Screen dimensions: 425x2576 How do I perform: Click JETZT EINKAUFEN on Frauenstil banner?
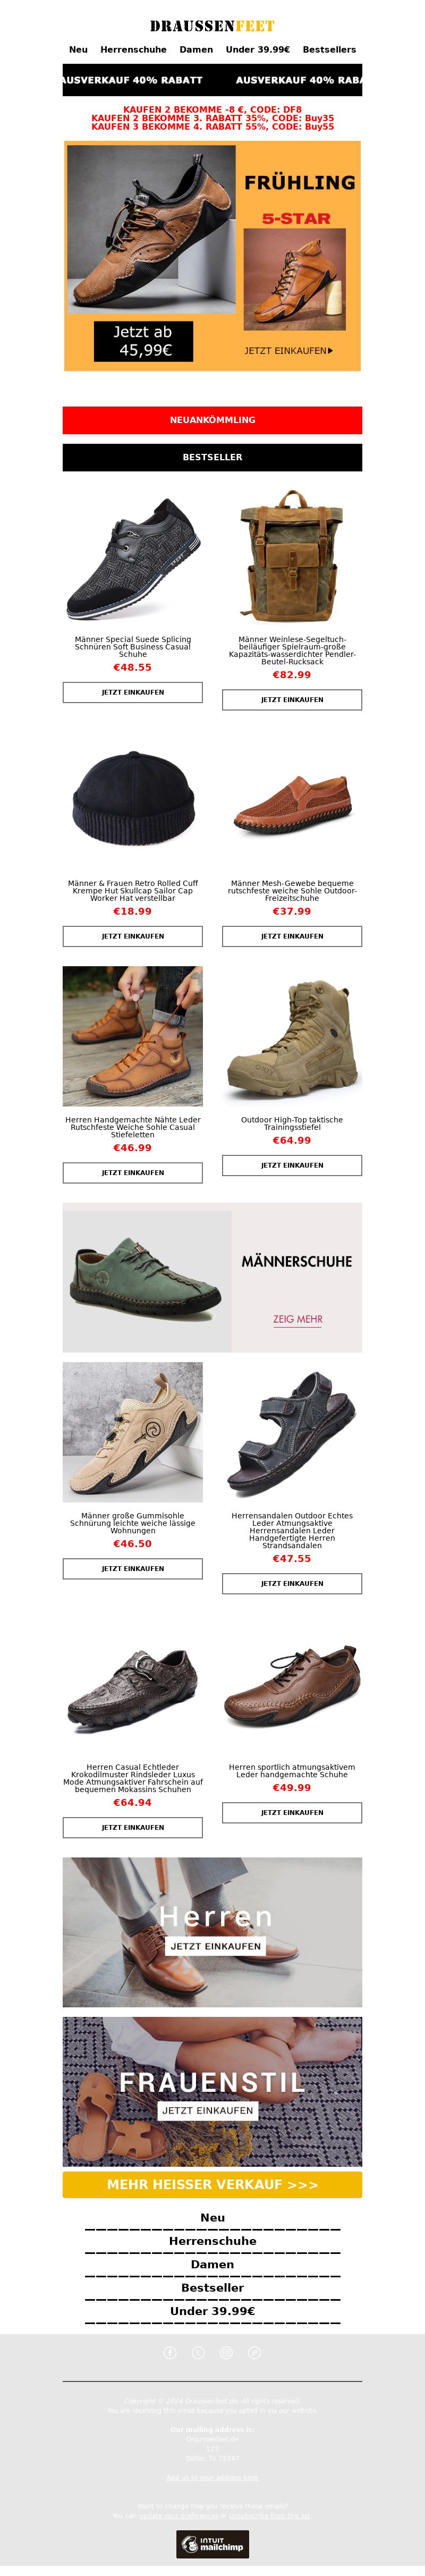(x=208, y=2111)
